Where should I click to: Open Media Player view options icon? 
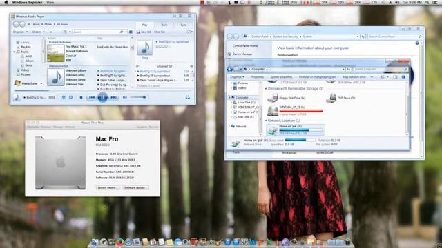(65, 32)
